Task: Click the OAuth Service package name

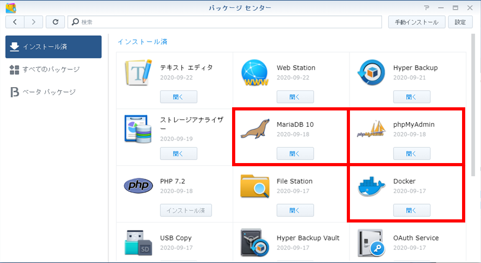Action: (416, 238)
